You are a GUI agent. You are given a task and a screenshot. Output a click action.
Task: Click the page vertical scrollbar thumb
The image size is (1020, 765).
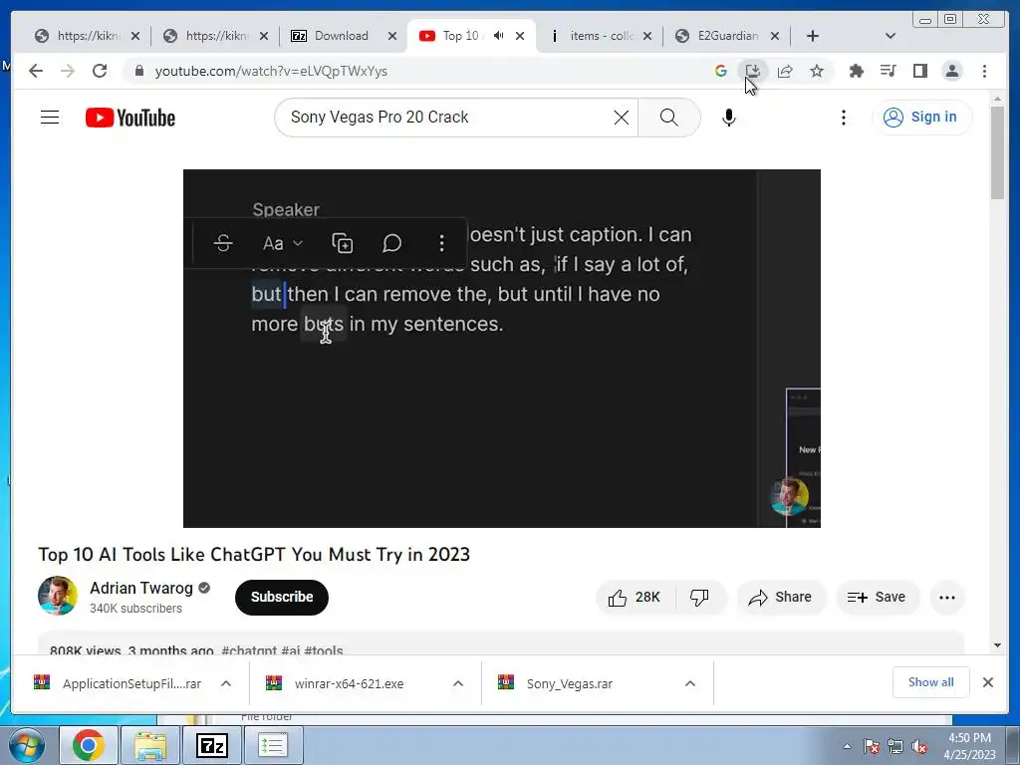coord(997,152)
